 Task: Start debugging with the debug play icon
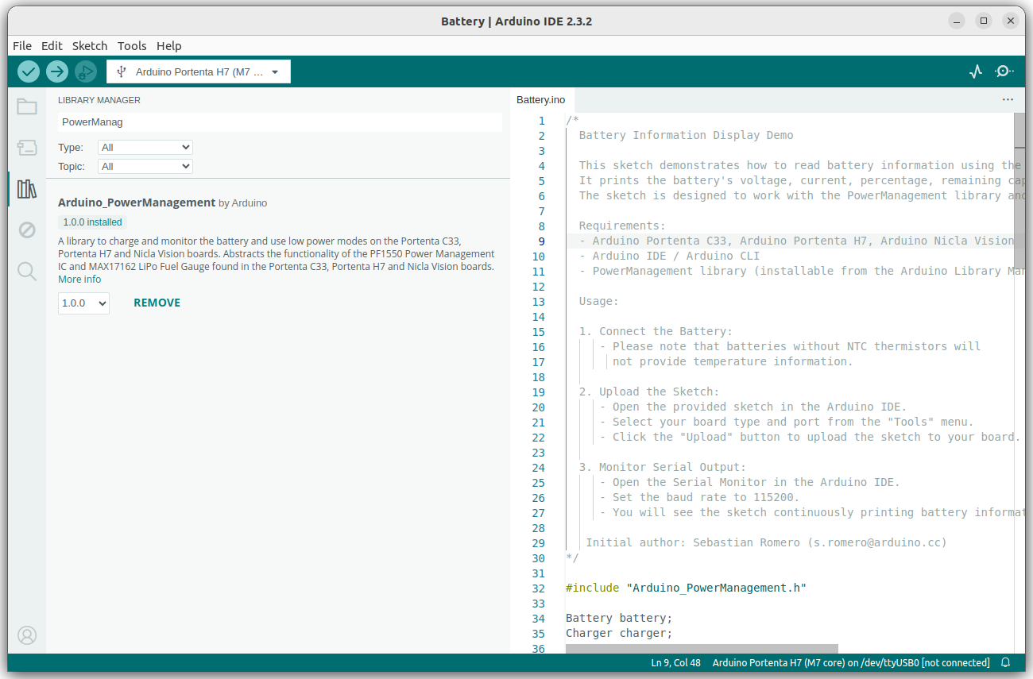(x=86, y=71)
